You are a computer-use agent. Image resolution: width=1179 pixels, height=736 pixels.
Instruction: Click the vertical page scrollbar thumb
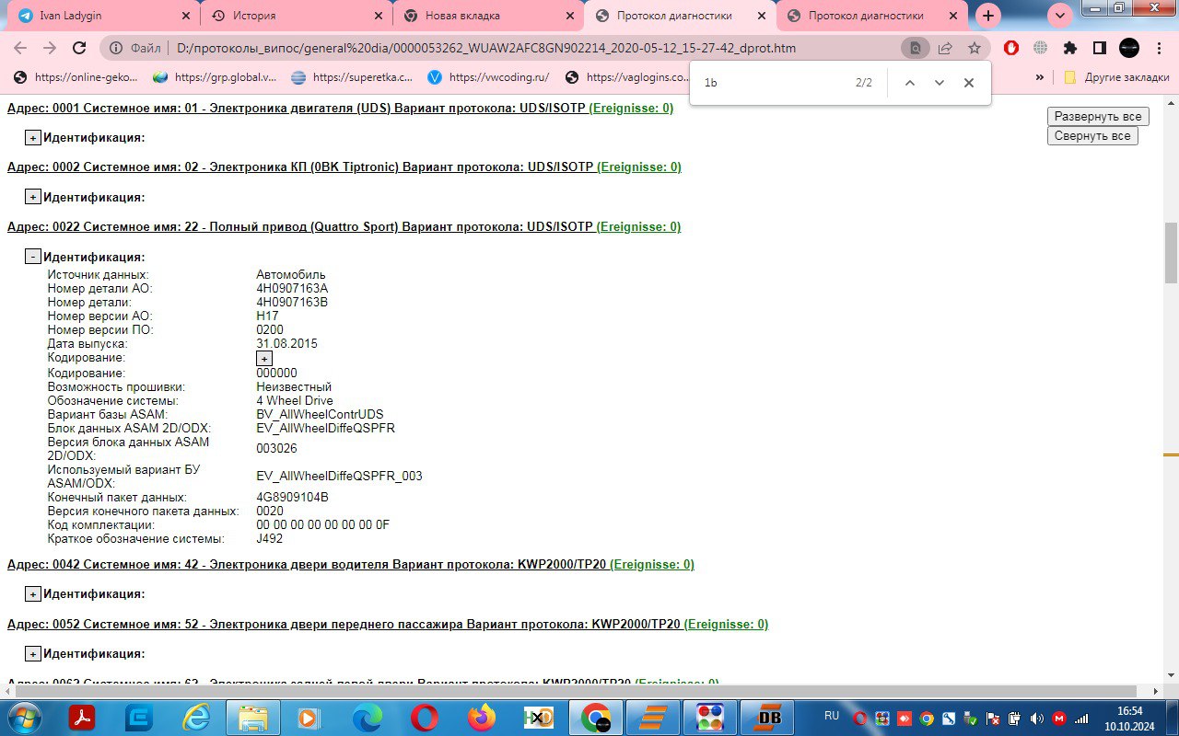click(1171, 252)
